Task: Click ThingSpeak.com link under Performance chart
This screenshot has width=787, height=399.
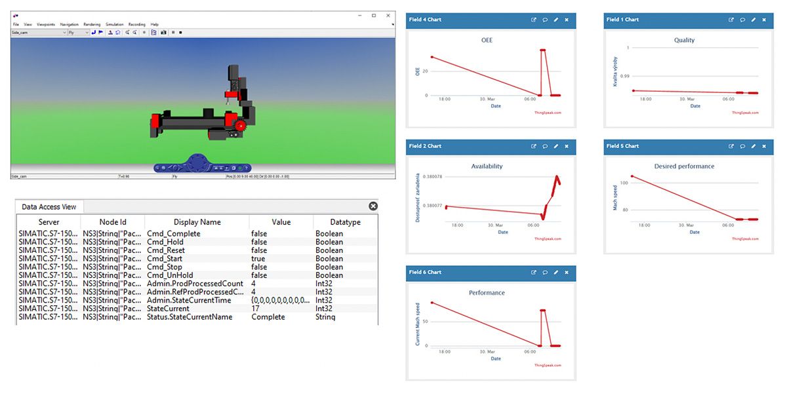Action: point(548,366)
